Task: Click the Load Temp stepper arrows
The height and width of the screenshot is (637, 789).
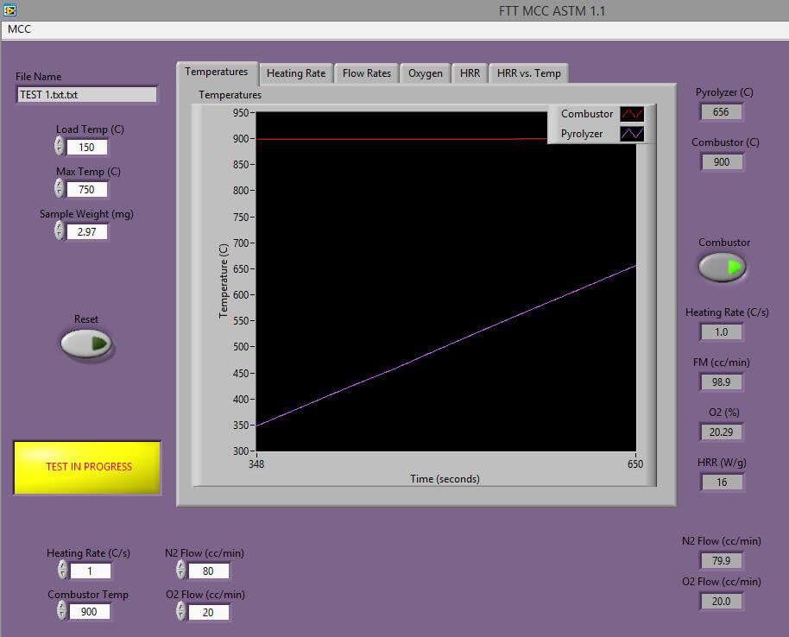Action: click(x=60, y=147)
